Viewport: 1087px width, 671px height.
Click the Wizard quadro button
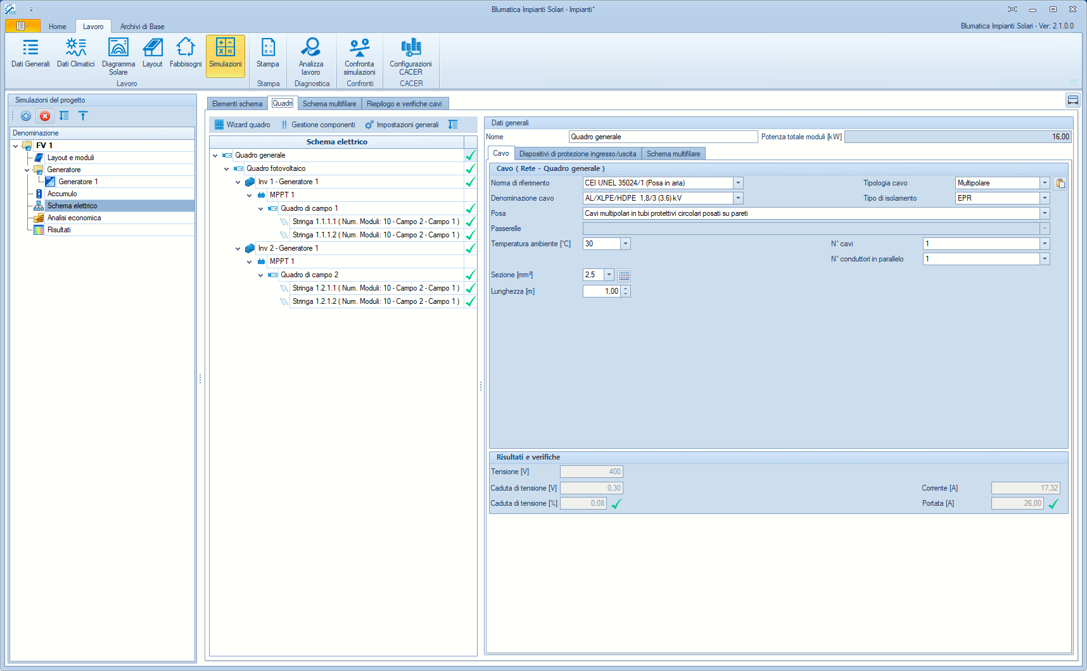[243, 125]
